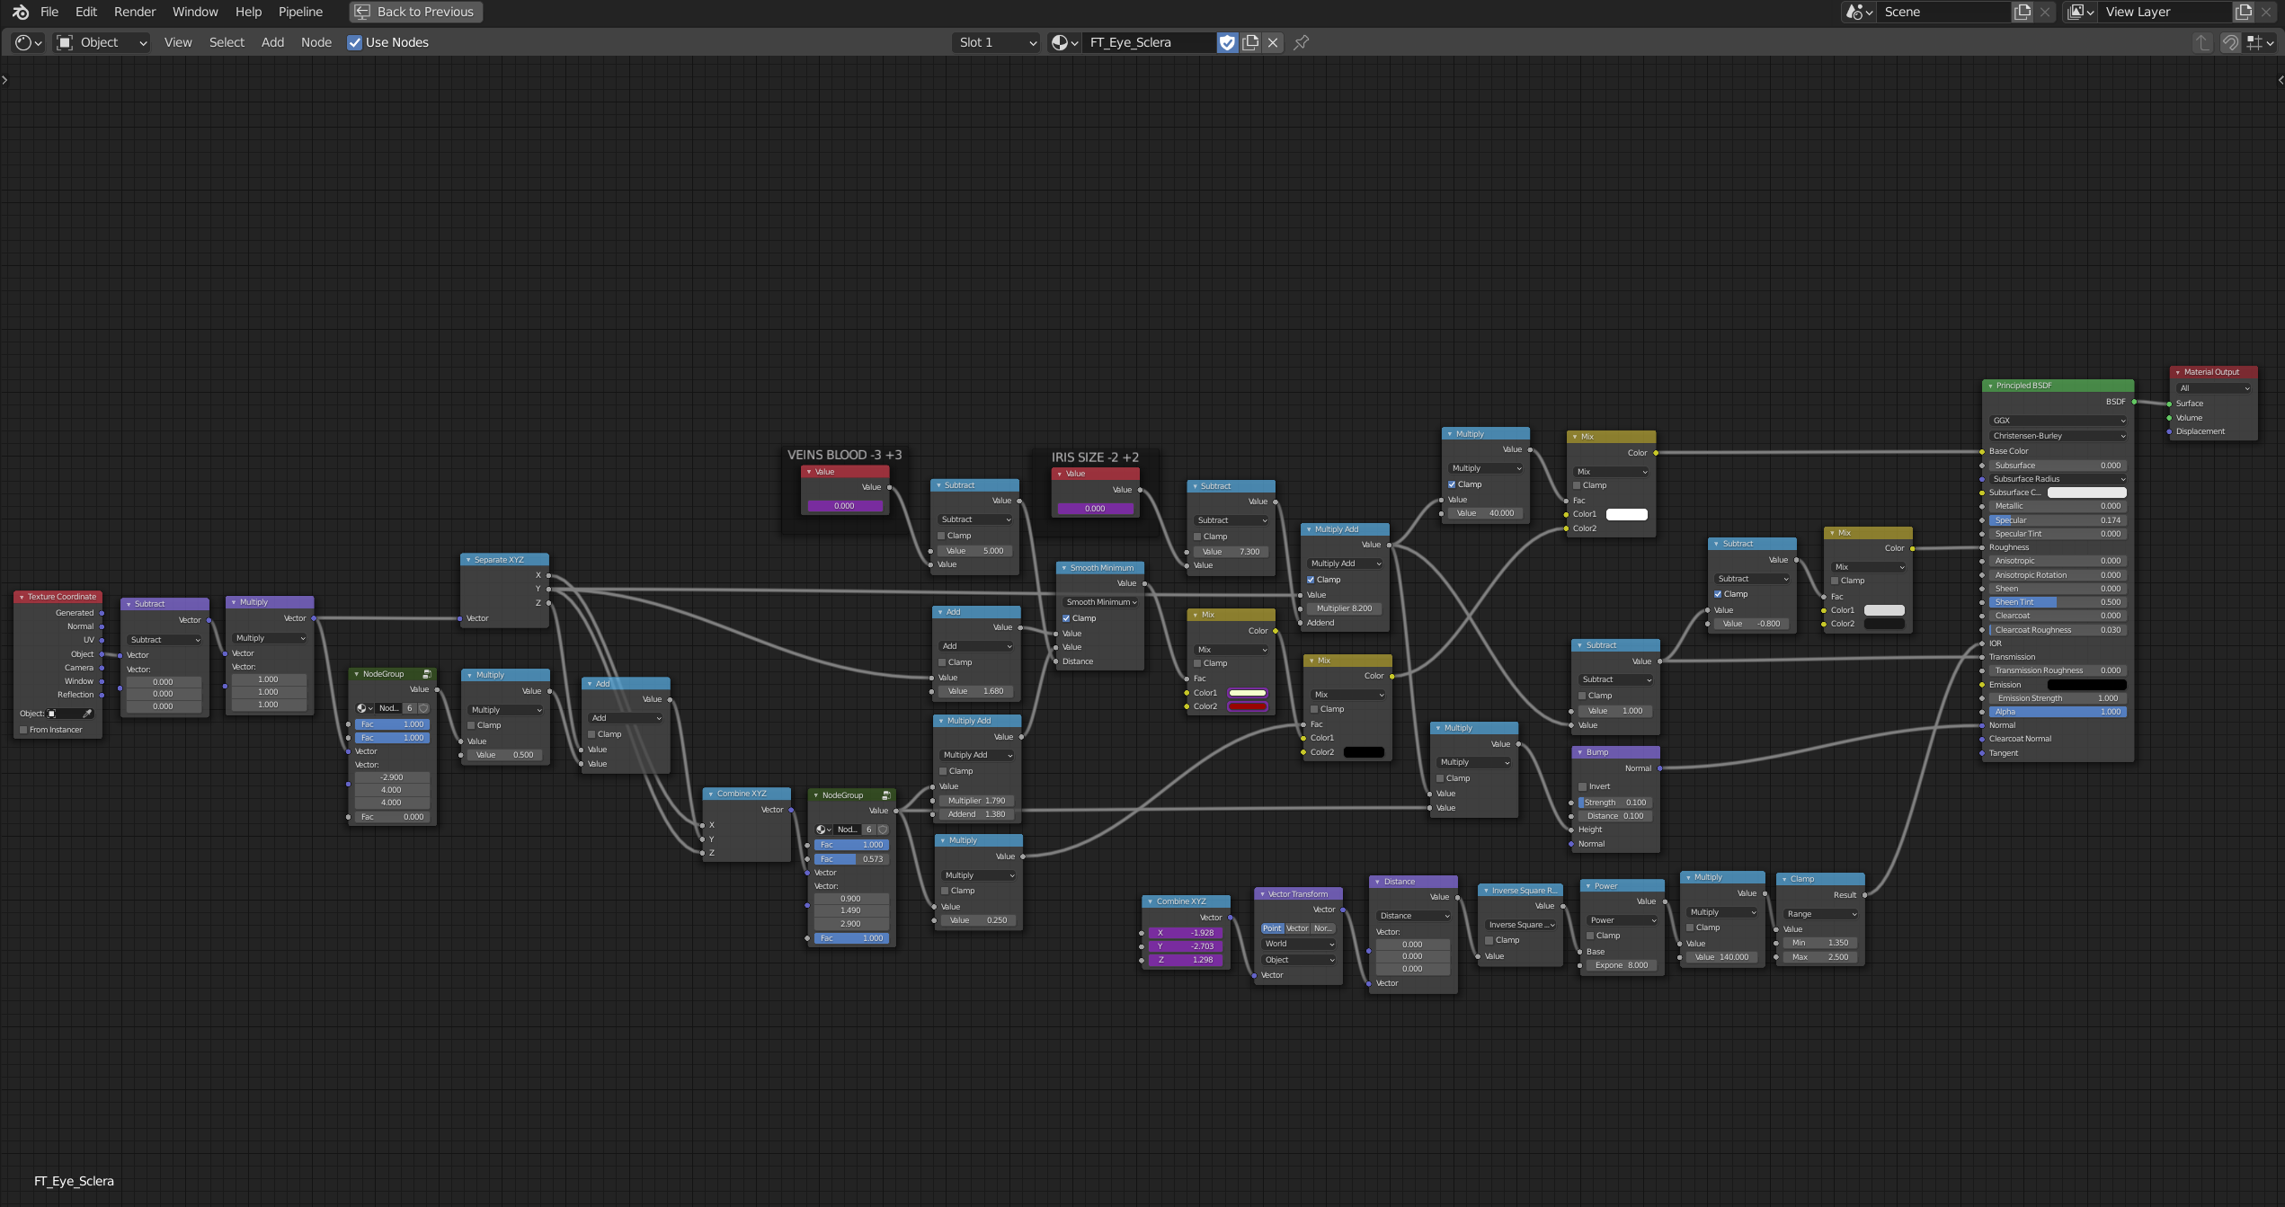Open the Node menu in header
This screenshot has width=2285, height=1207.
(x=316, y=42)
